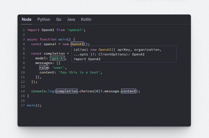Screen dimensions: 209x138
Task: Click 'ClientOptions' in the tooltip popup
Action: point(112,54)
